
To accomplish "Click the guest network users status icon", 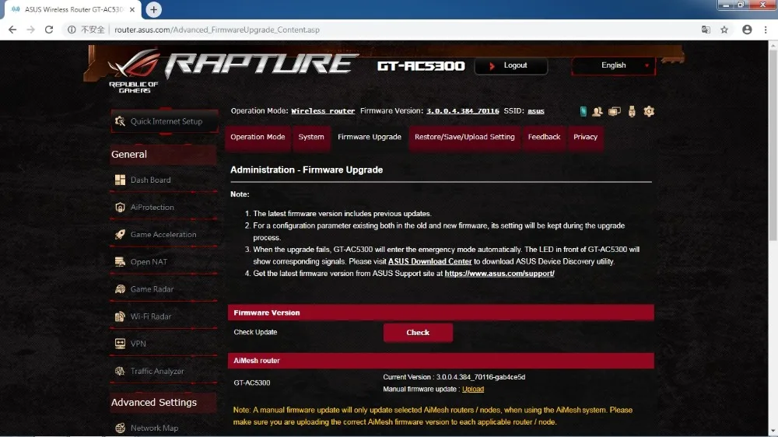I will 598,112.
